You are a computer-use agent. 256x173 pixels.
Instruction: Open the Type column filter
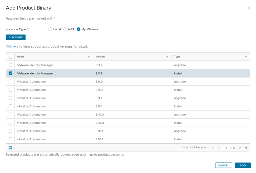pyautogui.click(x=246, y=57)
